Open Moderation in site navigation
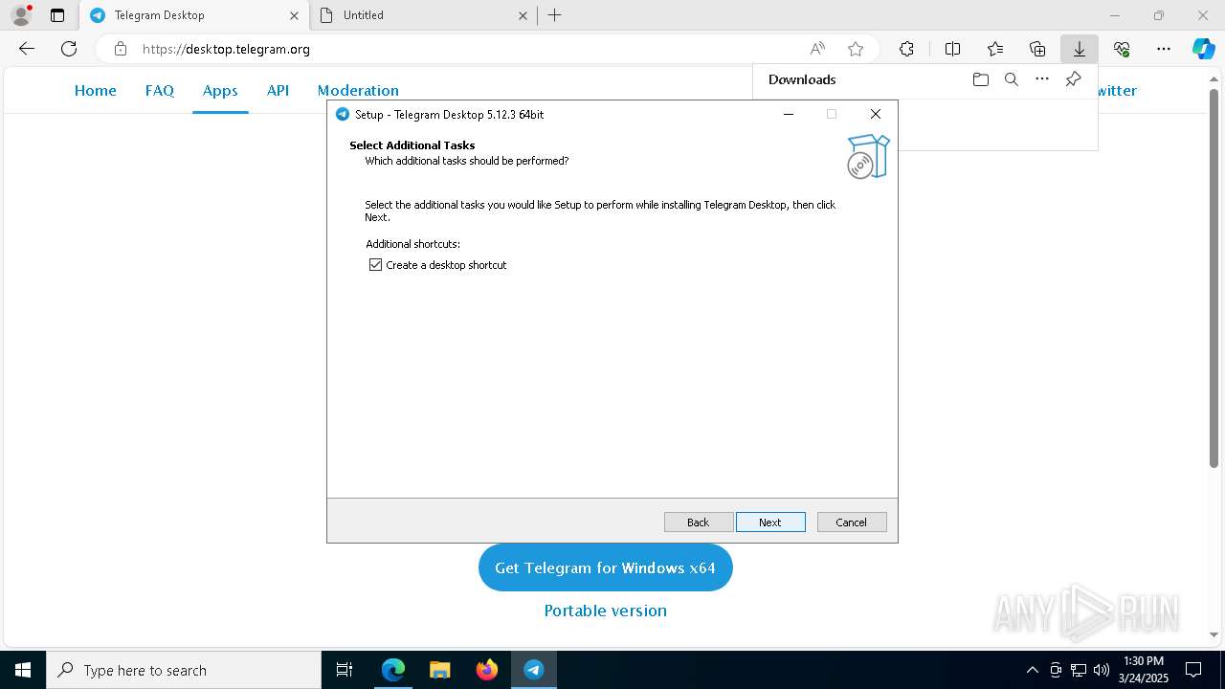 pos(358,90)
